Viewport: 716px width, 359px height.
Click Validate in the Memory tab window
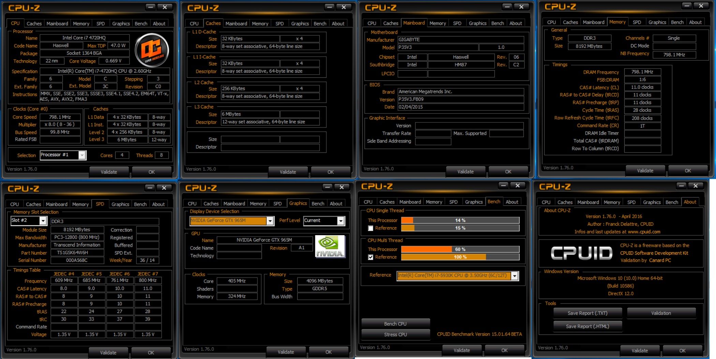[645, 170]
